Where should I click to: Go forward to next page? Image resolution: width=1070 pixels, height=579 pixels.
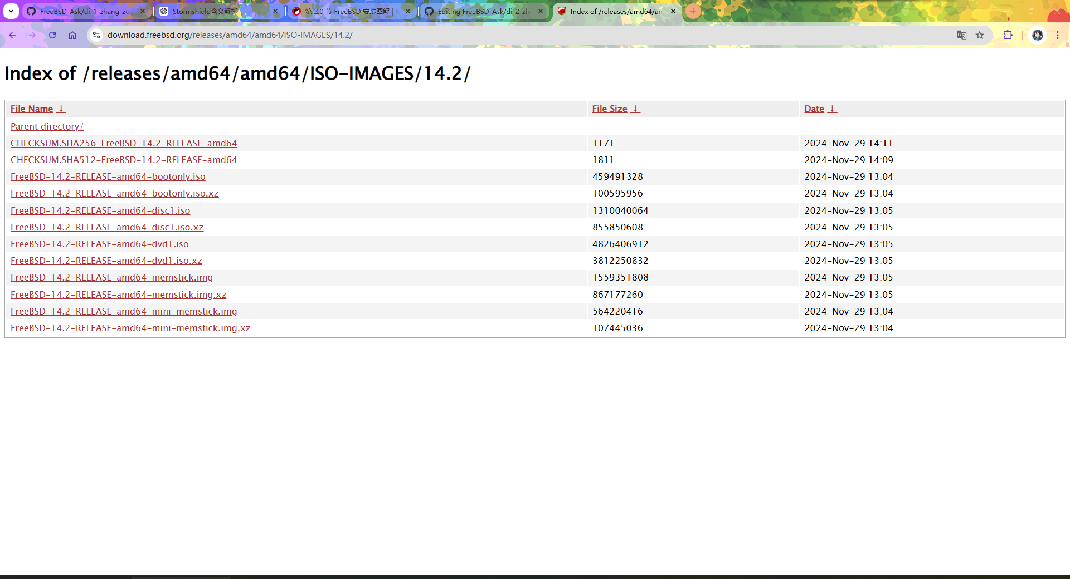[32, 35]
